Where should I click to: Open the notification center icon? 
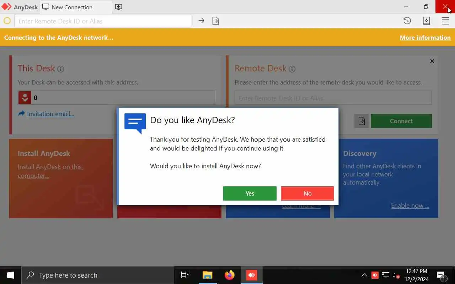[x=441, y=275]
